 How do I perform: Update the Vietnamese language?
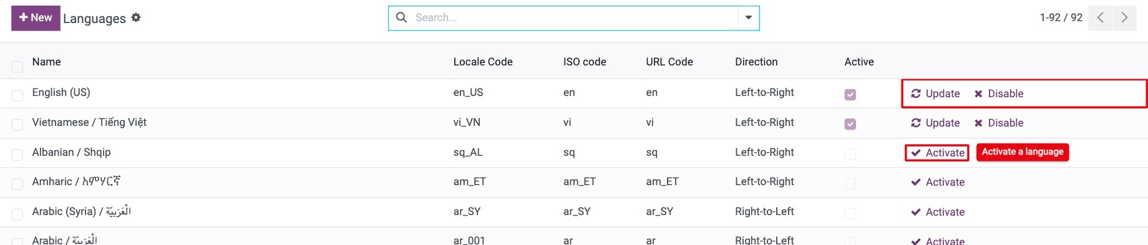tap(935, 123)
